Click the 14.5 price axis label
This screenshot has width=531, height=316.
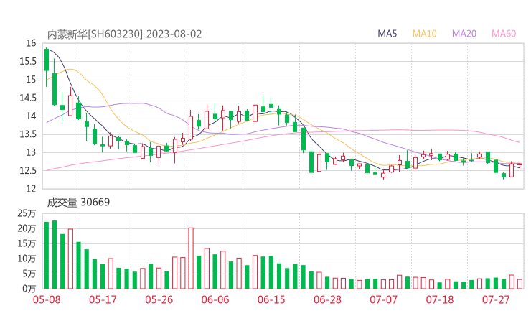(x=28, y=98)
